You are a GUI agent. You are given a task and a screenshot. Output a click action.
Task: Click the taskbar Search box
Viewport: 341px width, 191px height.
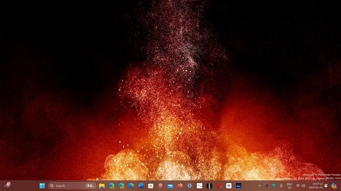[x=72, y=186]
